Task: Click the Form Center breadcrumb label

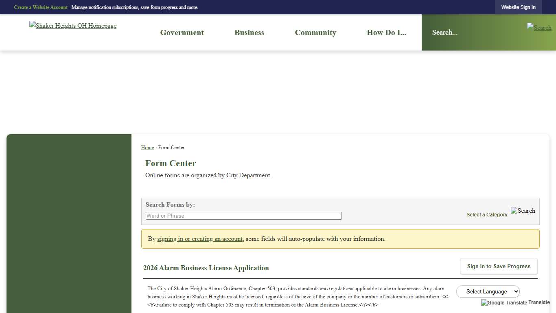Action: [x=171, y=147]
